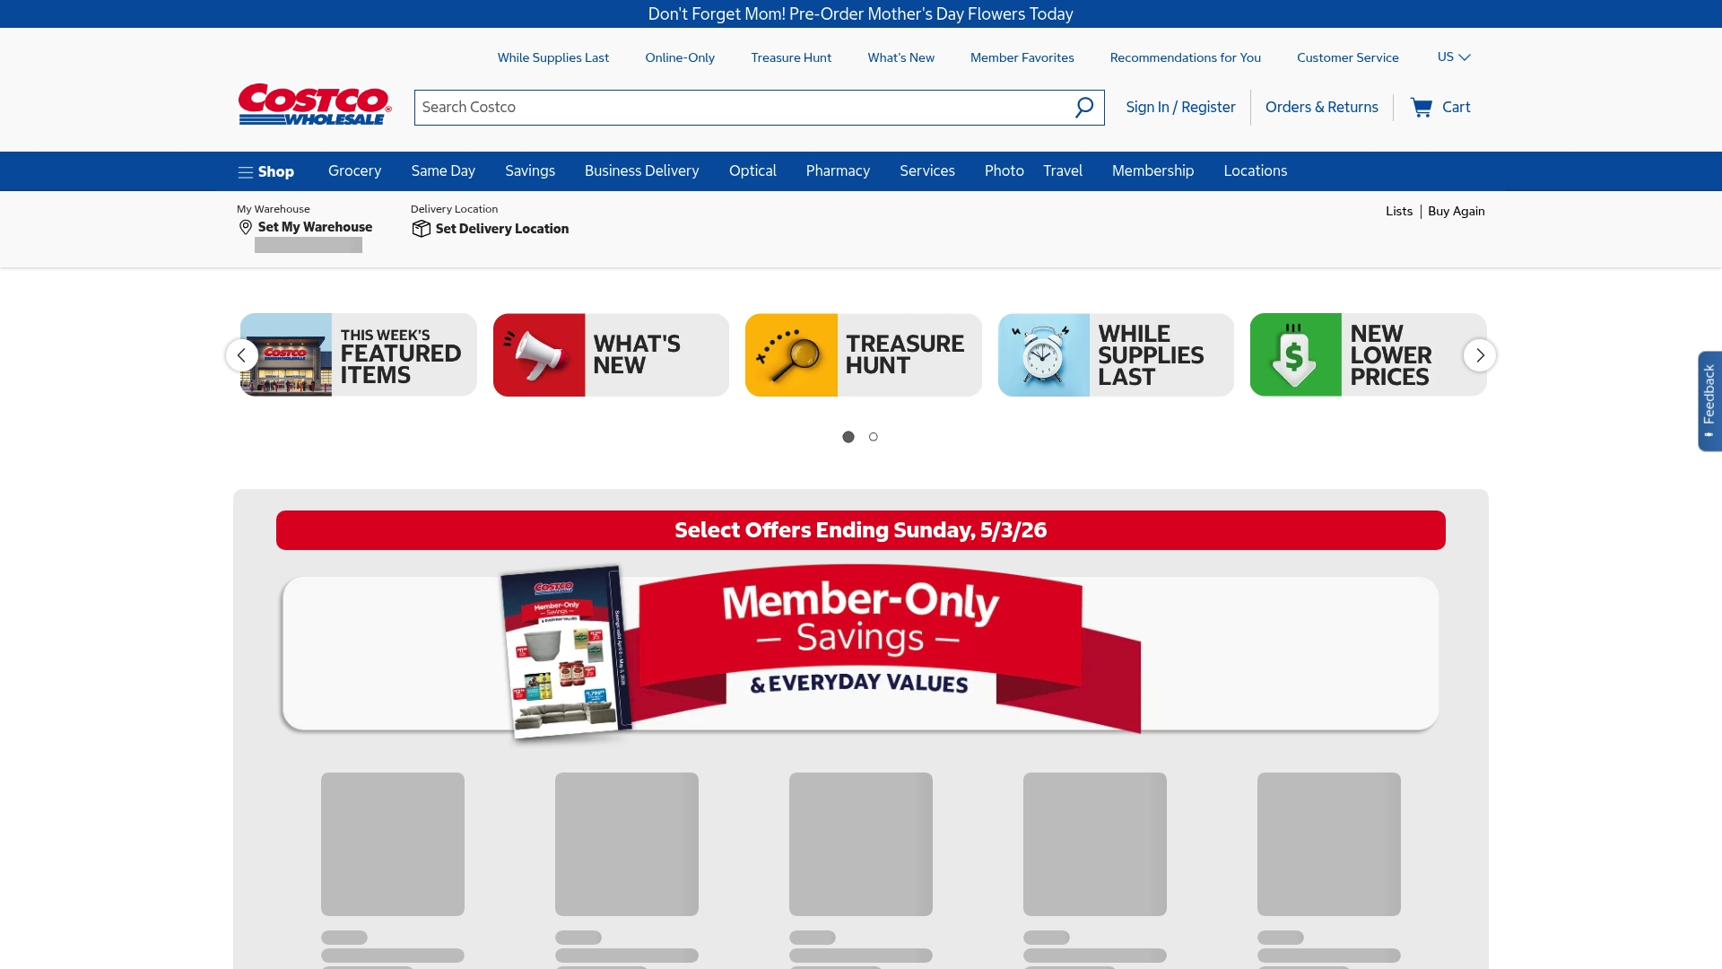Image resolution: width=1722 pixels, height=969 pixels.
Task: Click Set Delivery Location
Action: point(501,229)
